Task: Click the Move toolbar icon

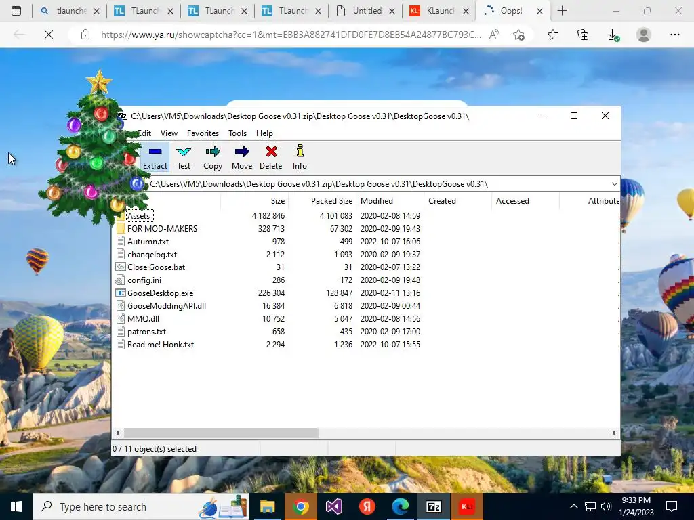Action: [x=242, y=157]
